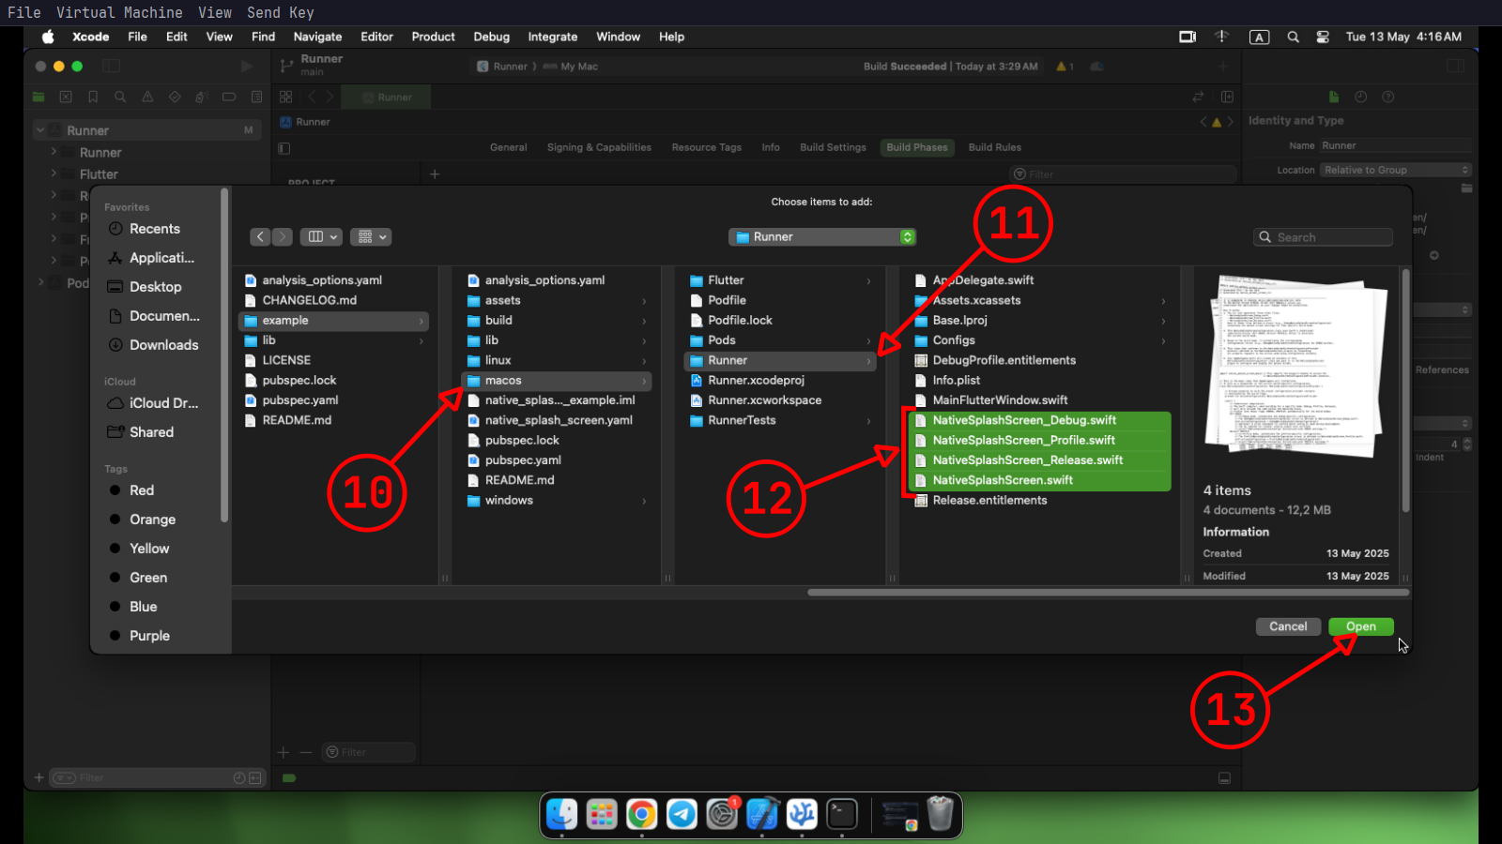Open Telegram from the Dock
1502x844 pixels.
tap(682, 814)
